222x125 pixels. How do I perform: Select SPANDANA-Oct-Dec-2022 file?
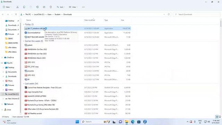tap(37, 49)
